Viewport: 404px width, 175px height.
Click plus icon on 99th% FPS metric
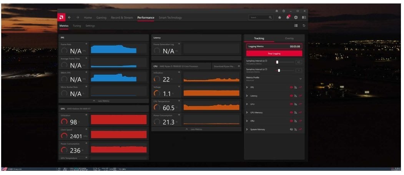coord(86,73)
